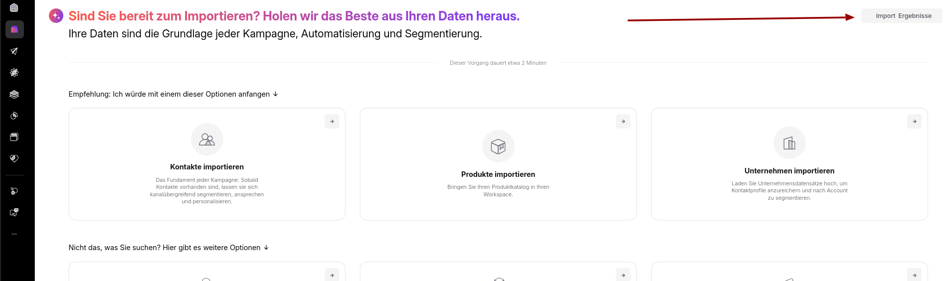This screenshot has width=946, height=281.
Task: Click the workspace logo at sidebar top
Action: coord(14,8)
